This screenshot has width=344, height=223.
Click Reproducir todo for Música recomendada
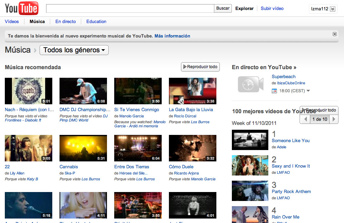point(200,67)
